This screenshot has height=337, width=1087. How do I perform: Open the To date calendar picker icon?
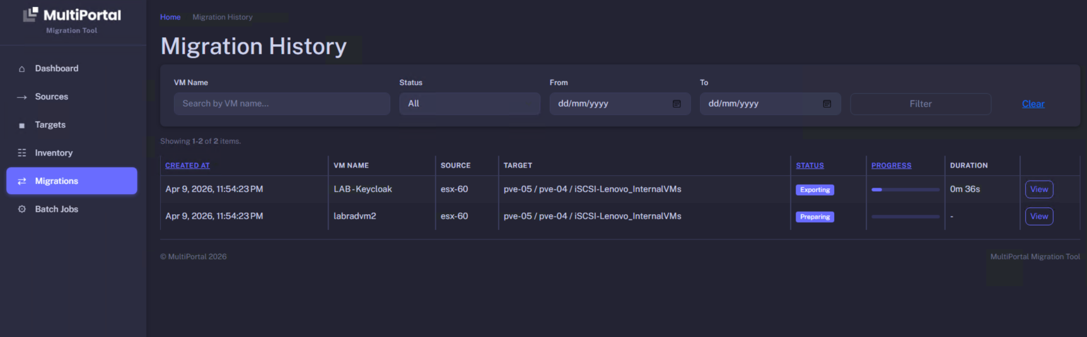(x=827, y=104)
